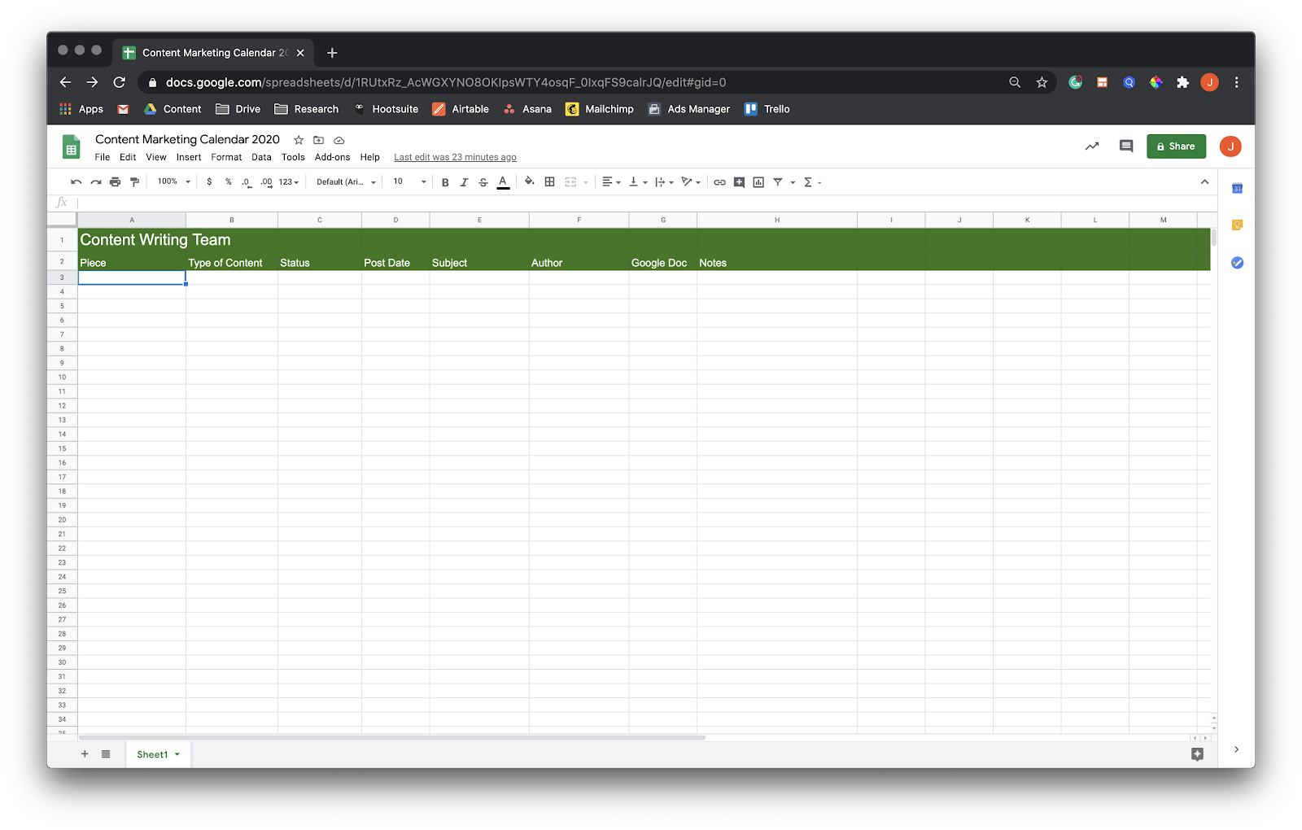Click the merge cells icon
The image size is (1302, 830).
[570, 182]
